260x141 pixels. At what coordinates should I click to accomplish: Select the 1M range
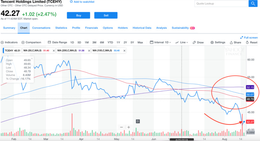86,43
